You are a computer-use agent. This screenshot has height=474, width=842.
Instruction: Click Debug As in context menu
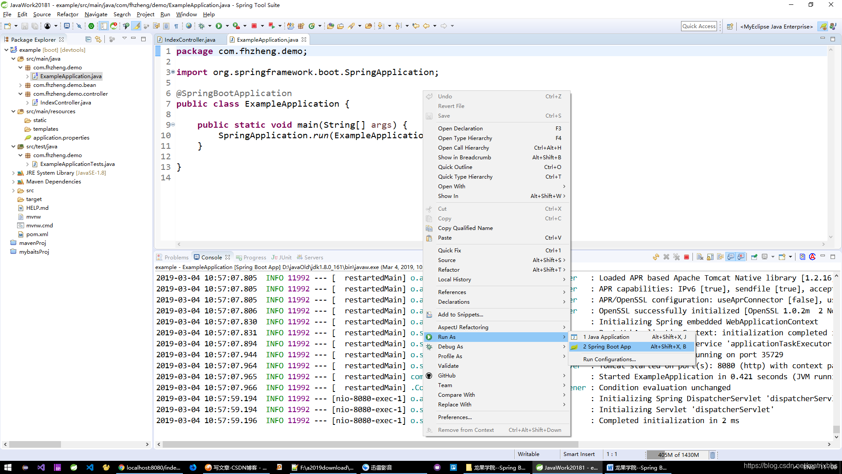(x=496, y=347)
